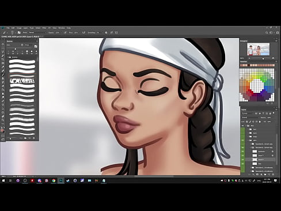
Task: Create a new group via folder icon in Layers panel
Action: [265, 175]
